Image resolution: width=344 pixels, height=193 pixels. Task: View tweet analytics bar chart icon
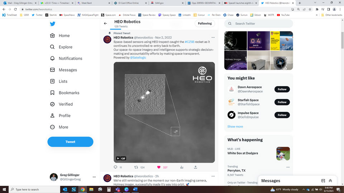[182, 167]
